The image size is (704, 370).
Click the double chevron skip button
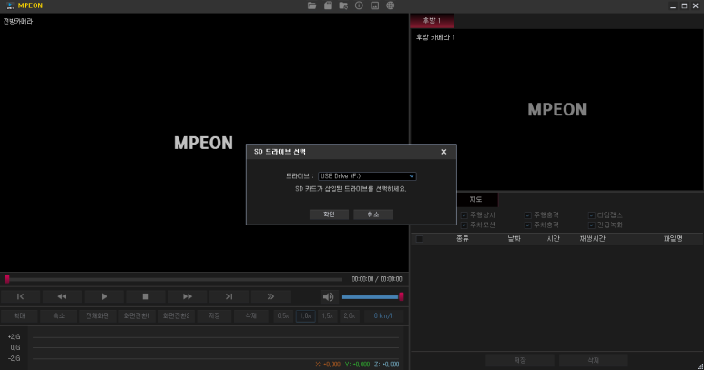[270, 296]
